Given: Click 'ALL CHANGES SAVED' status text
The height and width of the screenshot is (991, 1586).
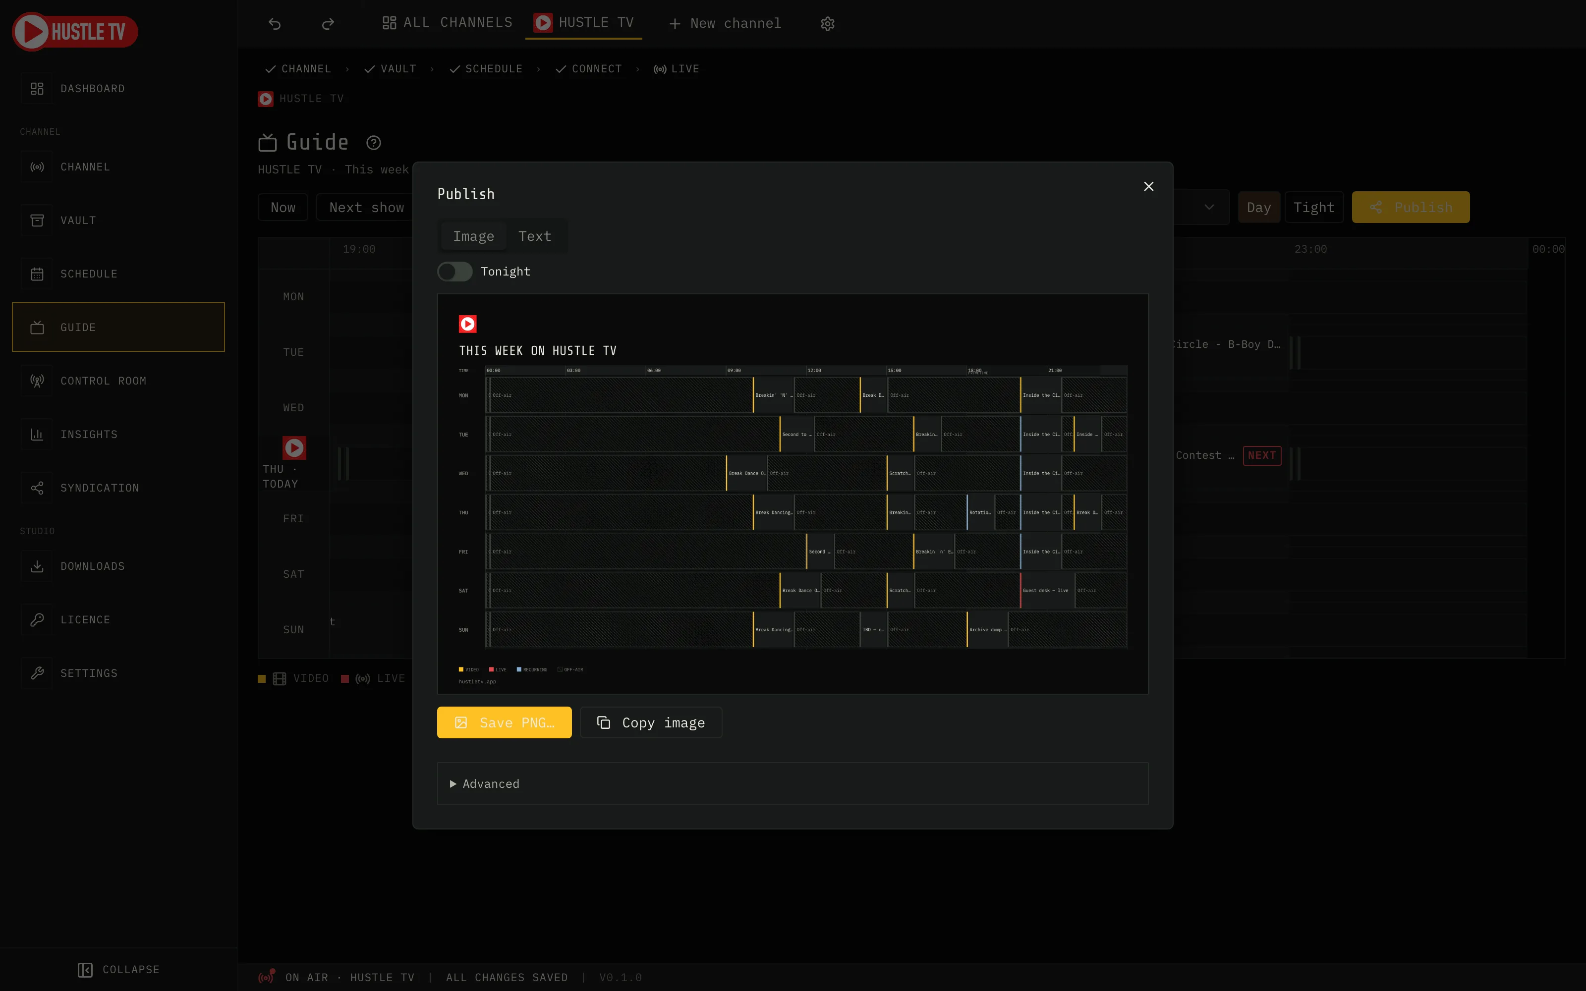Looking at the screenshot, I should (x=507, y=977).
